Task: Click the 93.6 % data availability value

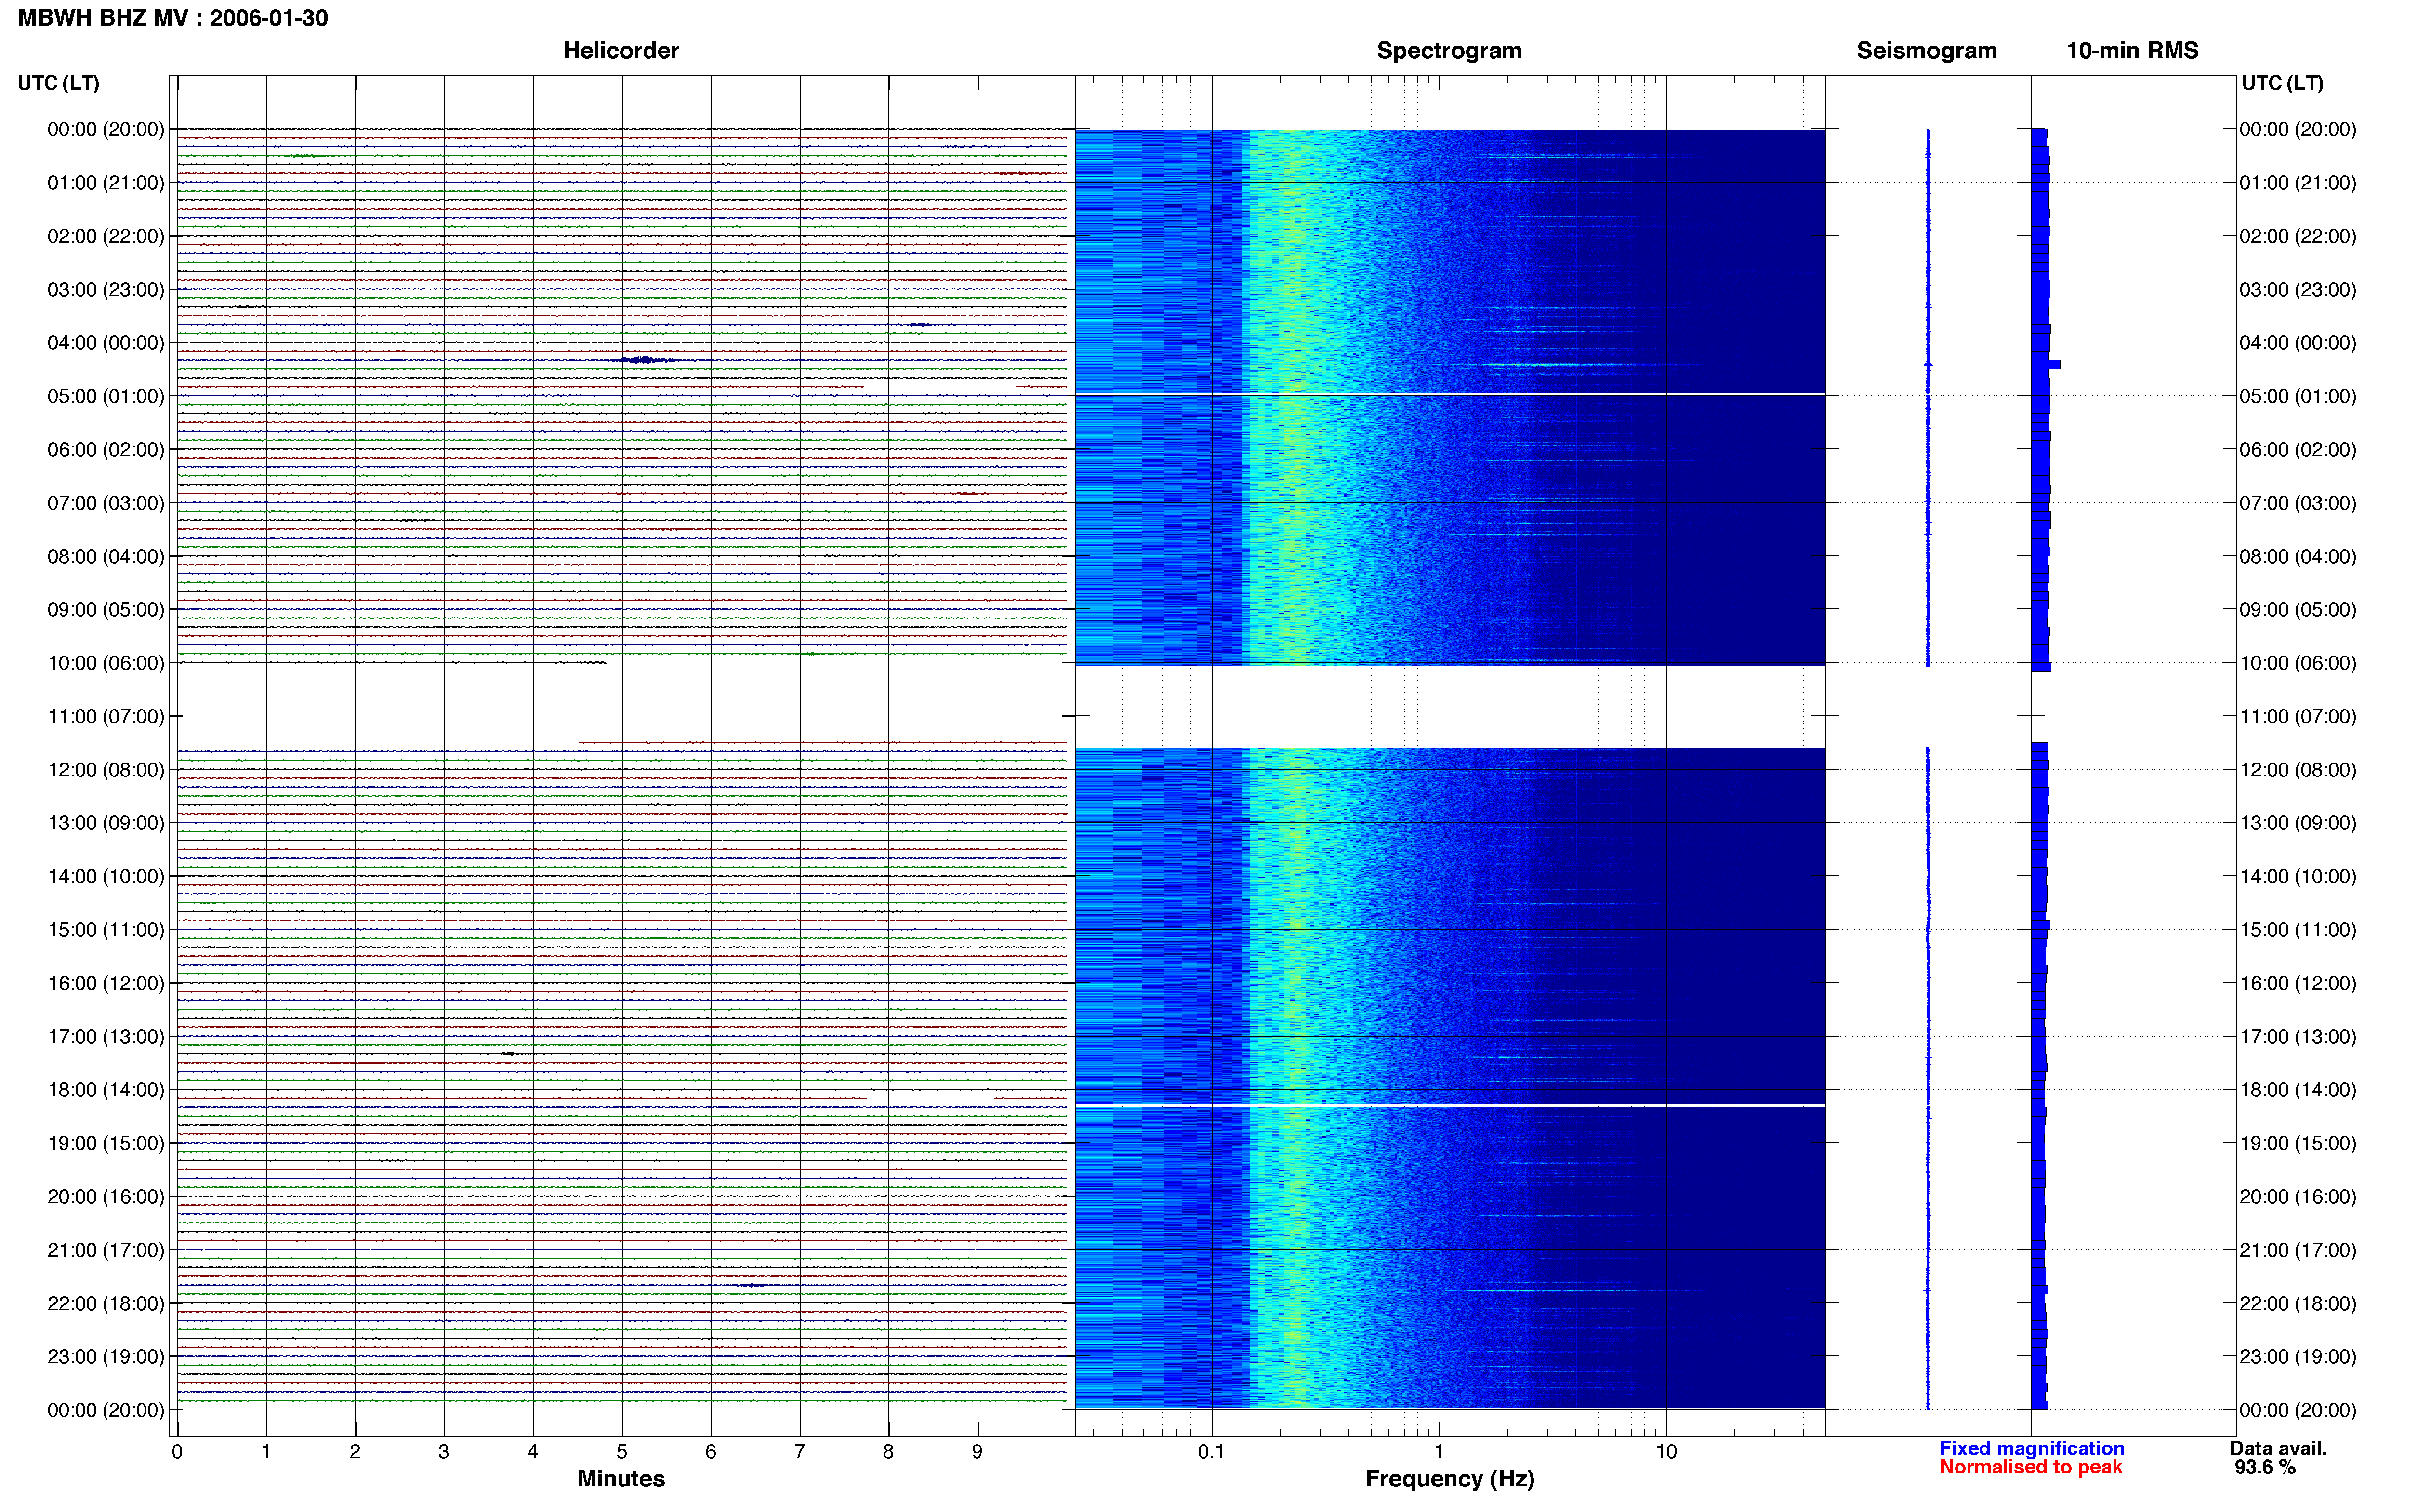Action: click(x=2265, y=1467)
